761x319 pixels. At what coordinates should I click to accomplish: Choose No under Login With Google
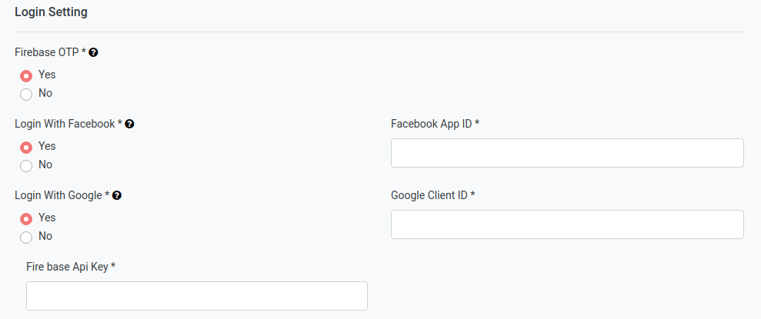(26, 237)
